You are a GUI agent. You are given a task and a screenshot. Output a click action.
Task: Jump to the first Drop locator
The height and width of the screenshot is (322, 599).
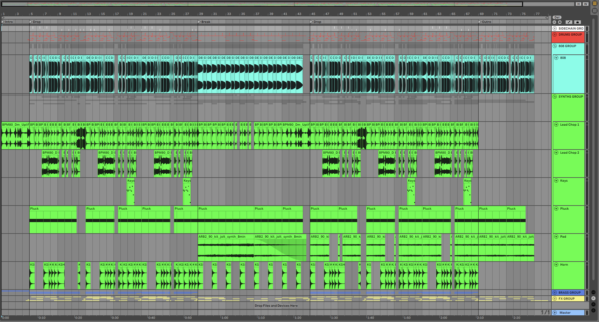pyautogui.click(x=35, y=22)
